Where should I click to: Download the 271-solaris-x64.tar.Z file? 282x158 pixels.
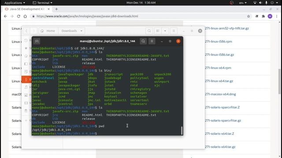219,133
